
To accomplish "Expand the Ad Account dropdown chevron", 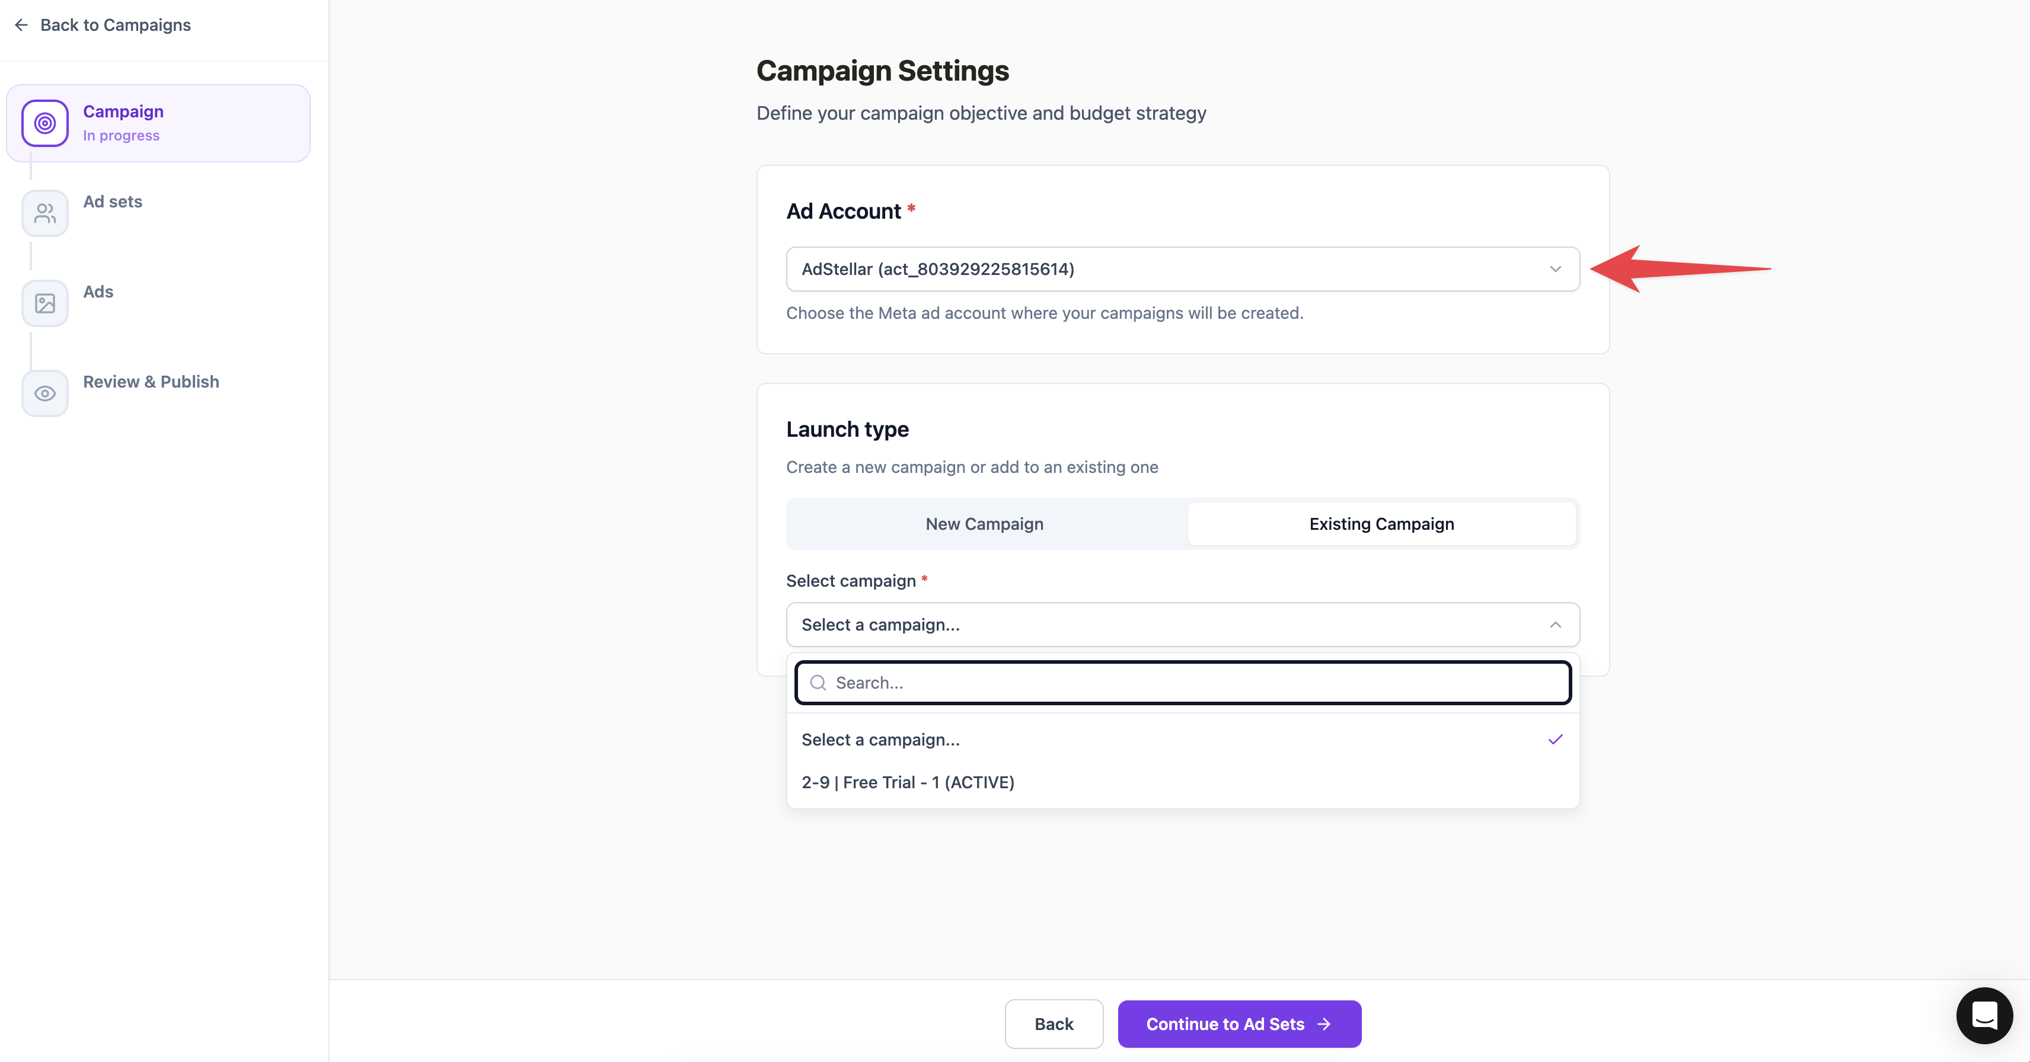I will point(1555,268).
